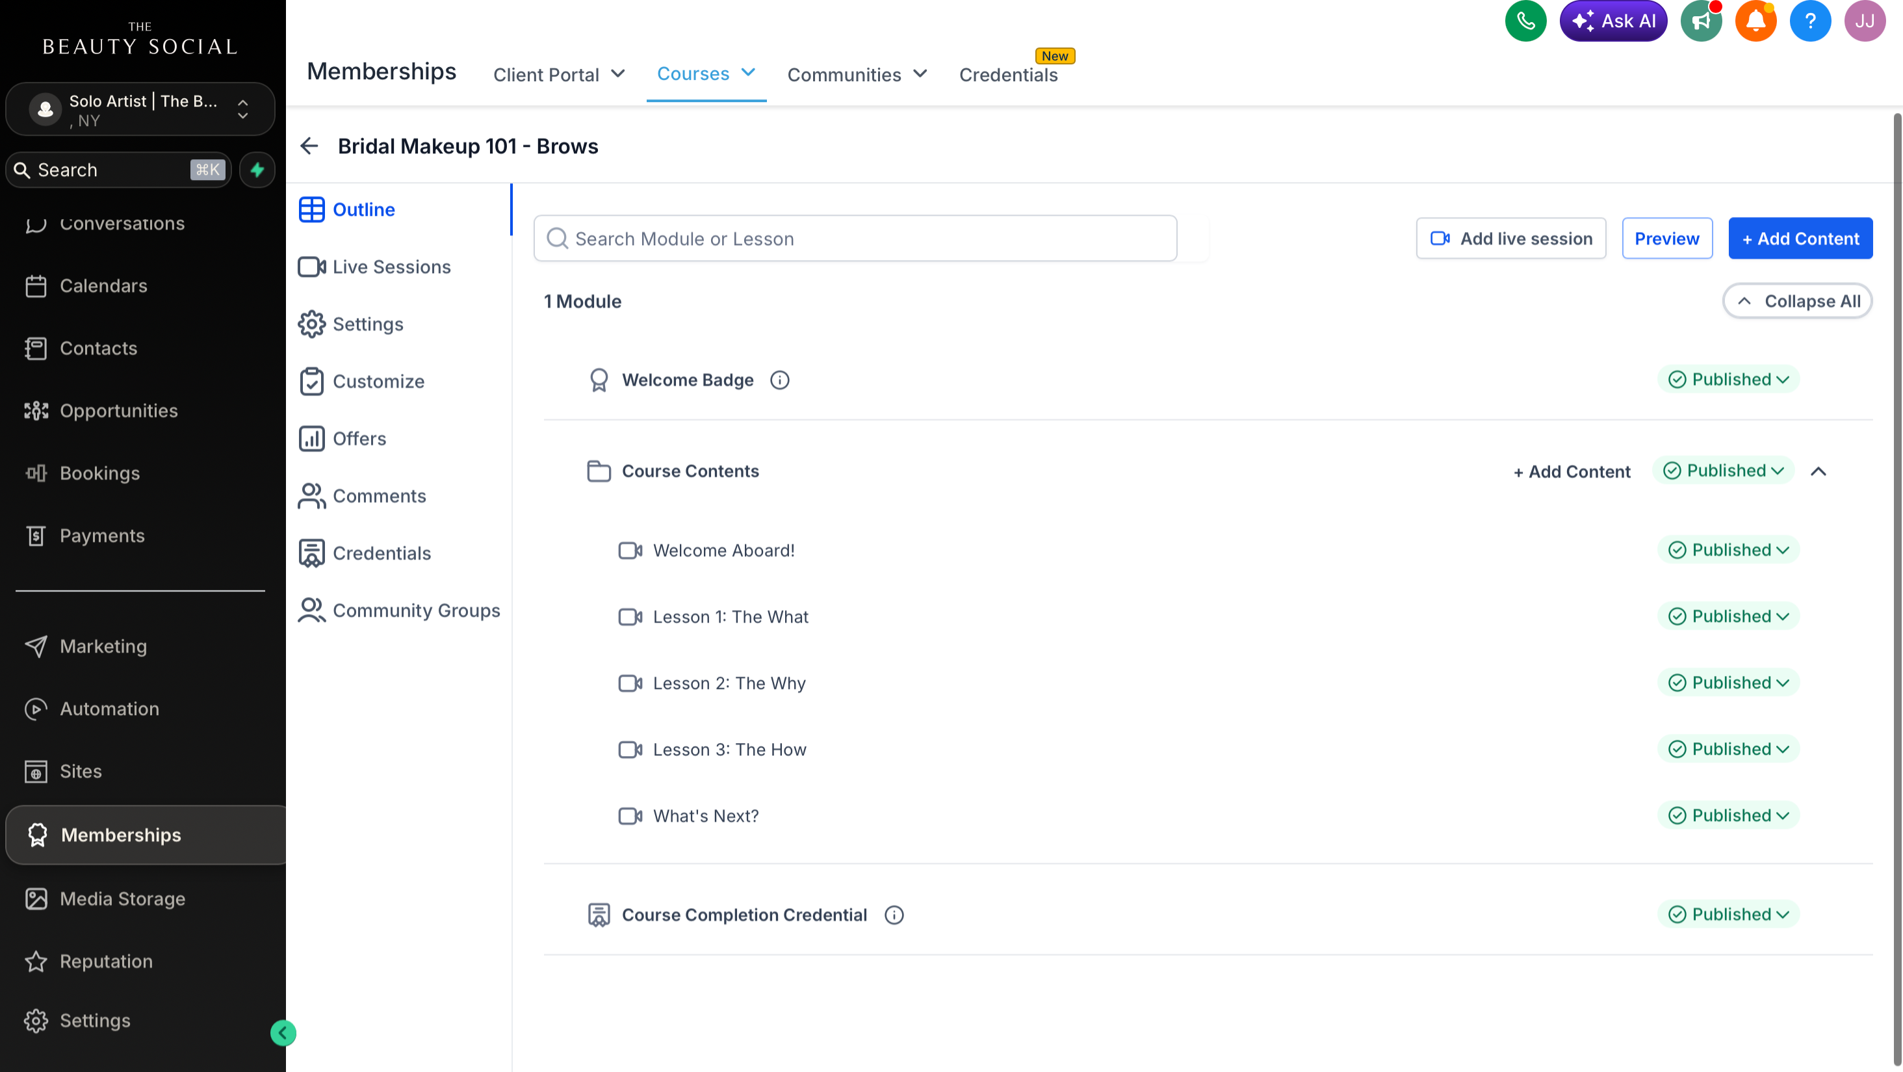This screenshot has height=1072, width=1903.
Task: Open Published dropdown for Lesson 1: The What
Action: [x=1728, y=616]
